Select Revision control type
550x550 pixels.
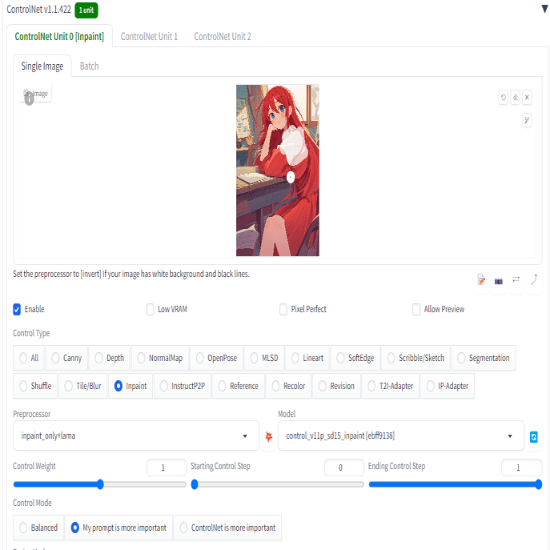(336, 386)
